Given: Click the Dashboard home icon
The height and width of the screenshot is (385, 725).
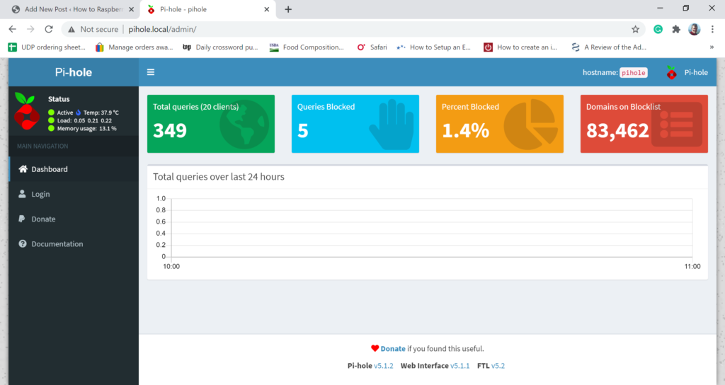Looking at the screenshot, I should pos(23,168).
